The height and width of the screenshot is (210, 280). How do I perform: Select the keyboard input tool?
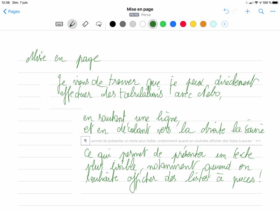click(x=59, y=24)
